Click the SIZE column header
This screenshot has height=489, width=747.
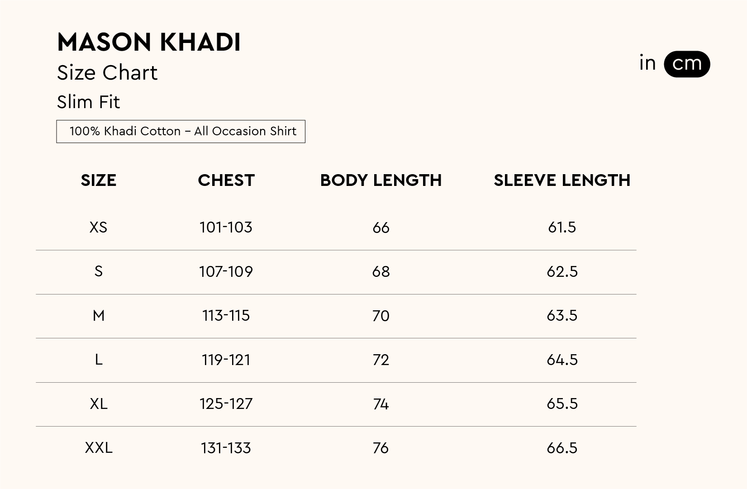tap(99, 180)
